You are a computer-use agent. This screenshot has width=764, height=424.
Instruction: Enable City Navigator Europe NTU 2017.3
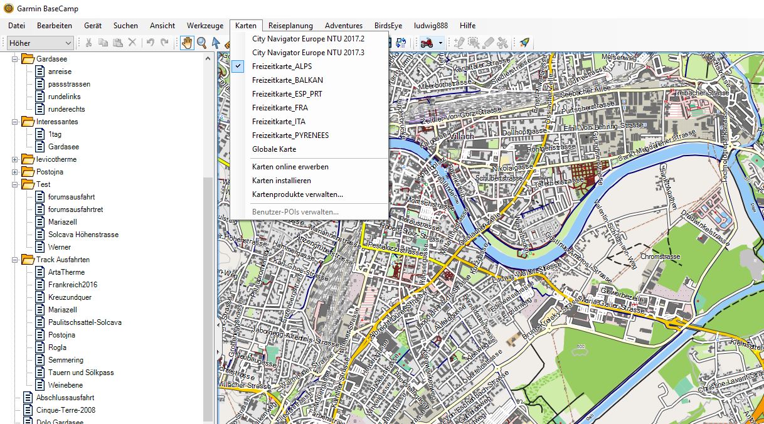(308, 53)
